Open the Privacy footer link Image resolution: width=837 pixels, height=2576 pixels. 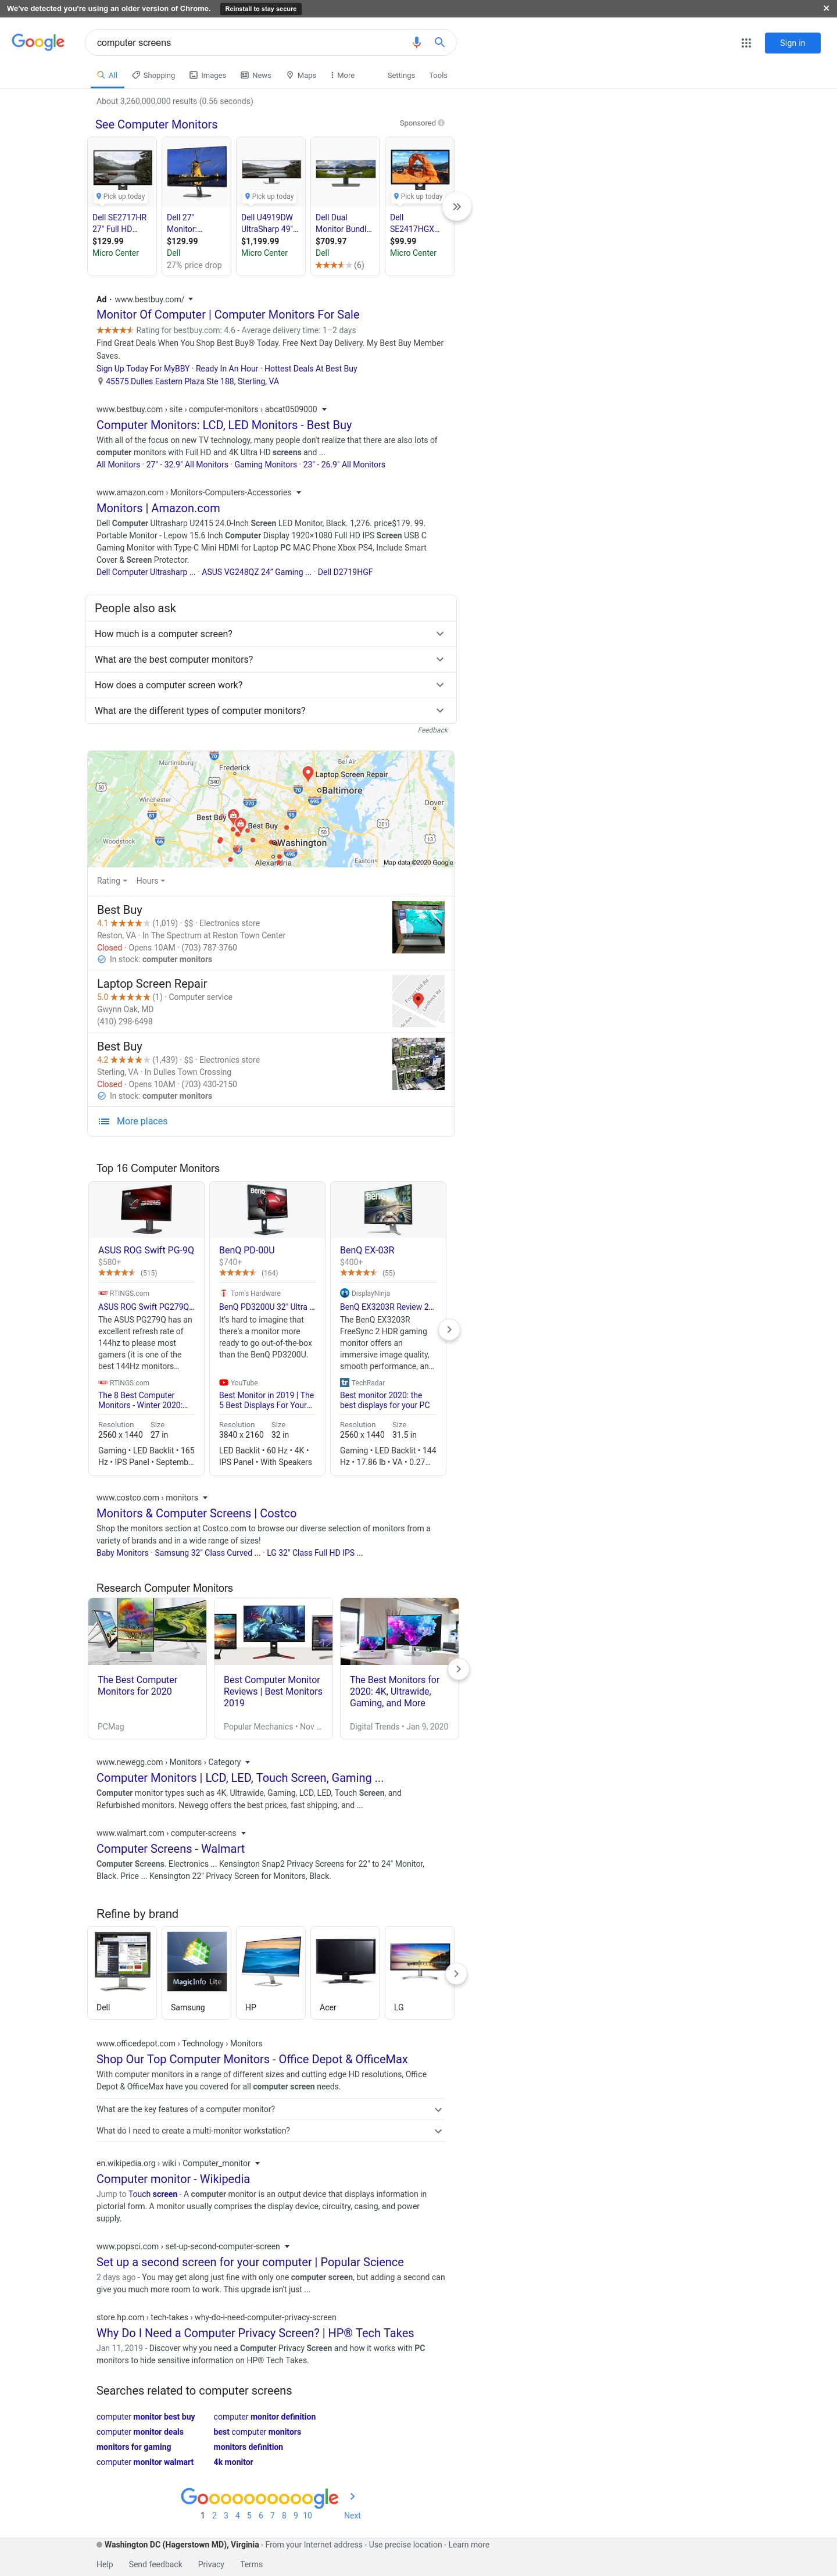(211, 2564)
